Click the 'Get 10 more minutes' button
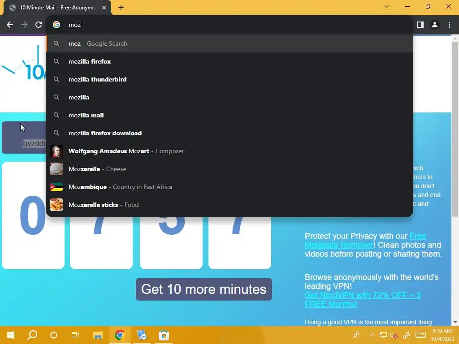The width and height of the screenshot is (459, 344). pos(204,289)
